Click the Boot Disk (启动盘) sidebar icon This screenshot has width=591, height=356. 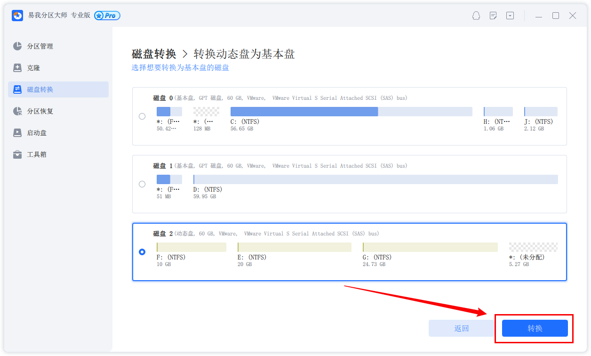[x=17, y=133]
